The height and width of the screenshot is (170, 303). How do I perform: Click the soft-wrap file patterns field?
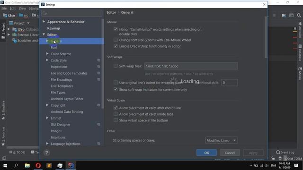coord(191,66)
